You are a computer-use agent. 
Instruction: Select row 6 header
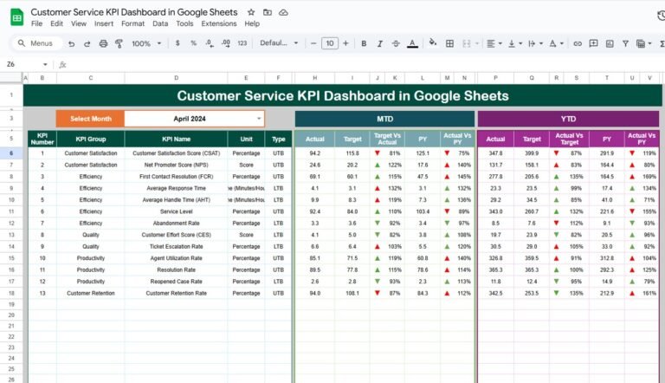click(11, 153)
